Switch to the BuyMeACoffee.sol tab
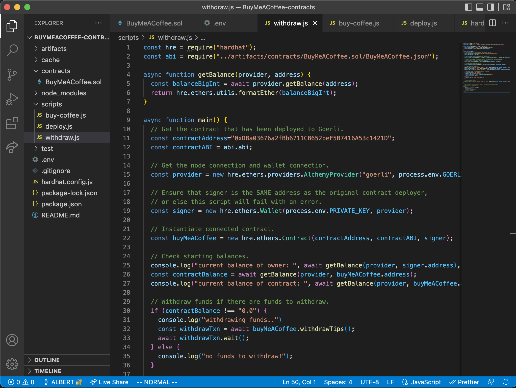The height and width of the screenshot is (388, 516). (153, 23)
